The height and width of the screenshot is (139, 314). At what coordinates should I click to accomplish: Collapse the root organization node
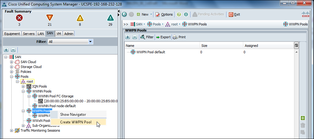pyautogui.click(x=17, y=81)
